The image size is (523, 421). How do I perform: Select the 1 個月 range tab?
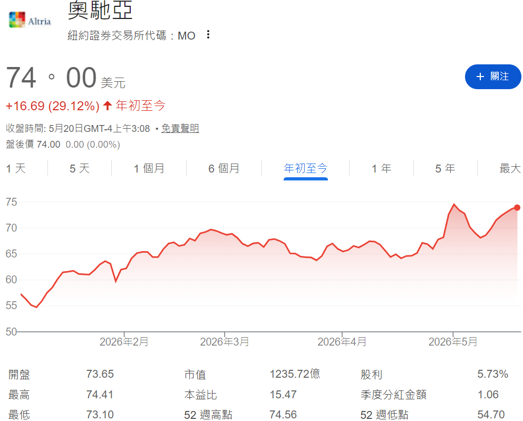(x=149, y=168)
